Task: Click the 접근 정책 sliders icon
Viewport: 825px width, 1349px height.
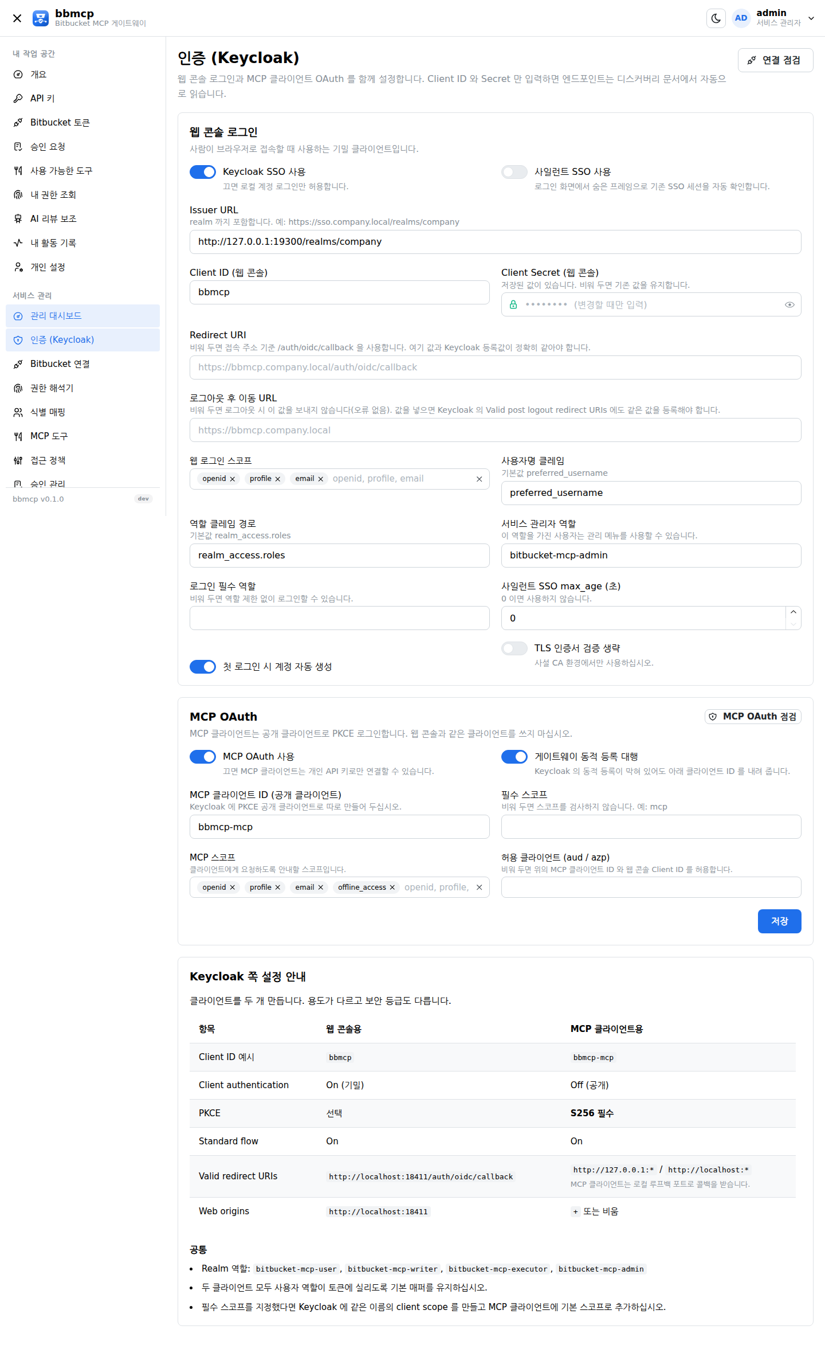Action: tap(18, 460)
